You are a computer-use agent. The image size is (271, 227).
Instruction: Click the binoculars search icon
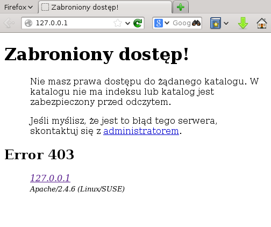point(196,23)
